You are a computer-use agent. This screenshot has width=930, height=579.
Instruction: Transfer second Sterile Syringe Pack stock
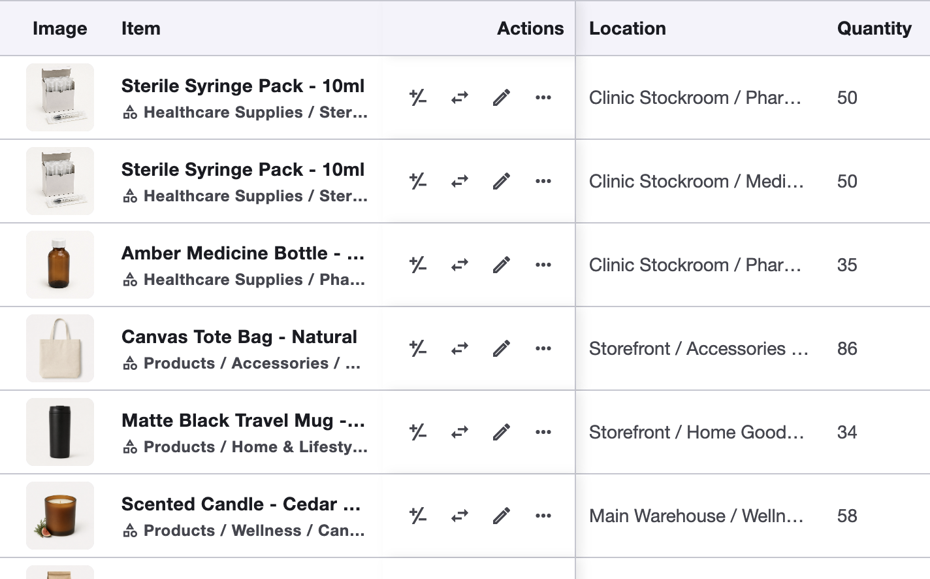(x=460, y=181)
